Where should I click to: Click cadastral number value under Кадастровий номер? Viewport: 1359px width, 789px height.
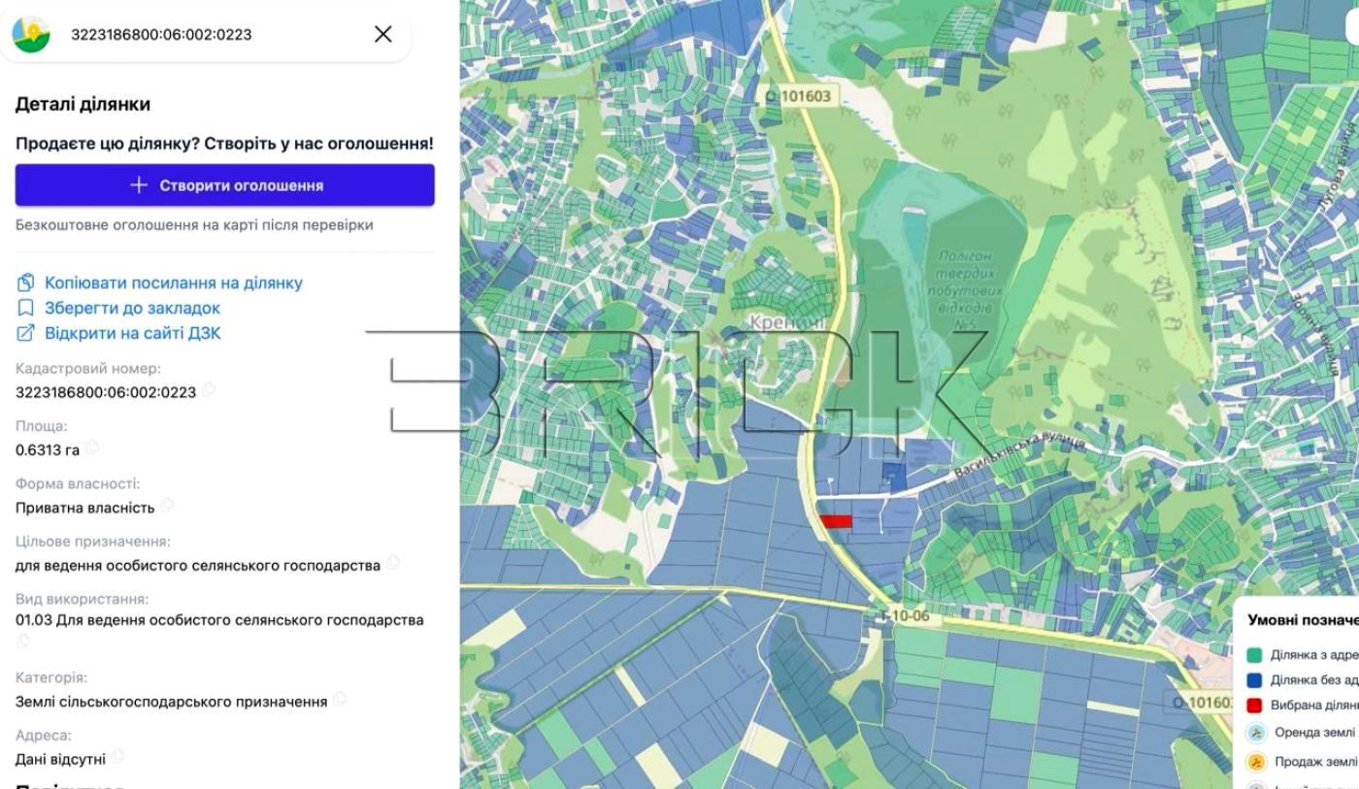coord(106,392)
